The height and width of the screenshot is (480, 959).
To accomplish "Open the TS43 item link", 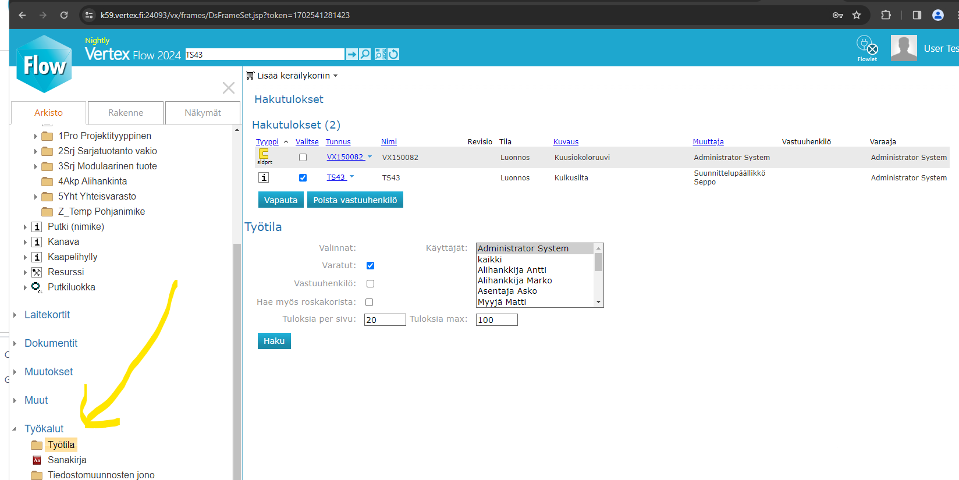I will pyautogui.click(x=336, y=177).
